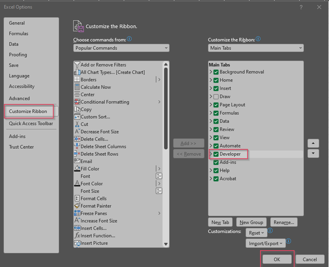Switch to the Trust Center category
329x267 pixels.
[x=21, y=147]
